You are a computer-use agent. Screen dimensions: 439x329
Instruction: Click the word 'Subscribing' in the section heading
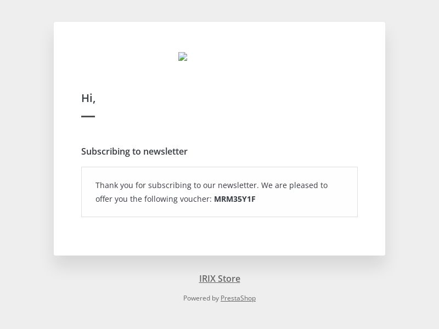click(105, 151)
